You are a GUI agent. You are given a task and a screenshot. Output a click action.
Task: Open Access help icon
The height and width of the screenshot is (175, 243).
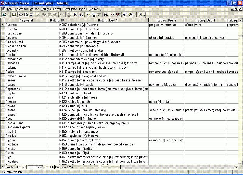[x=140, y=15]
